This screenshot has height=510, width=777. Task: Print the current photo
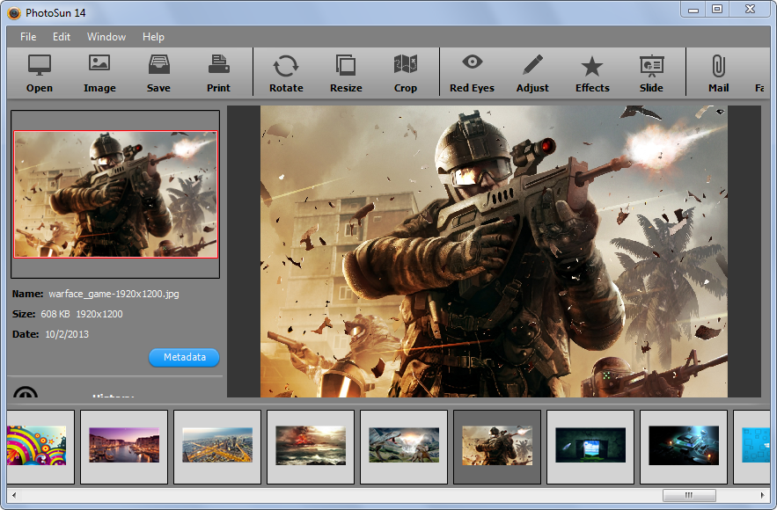tap(218, 73)
